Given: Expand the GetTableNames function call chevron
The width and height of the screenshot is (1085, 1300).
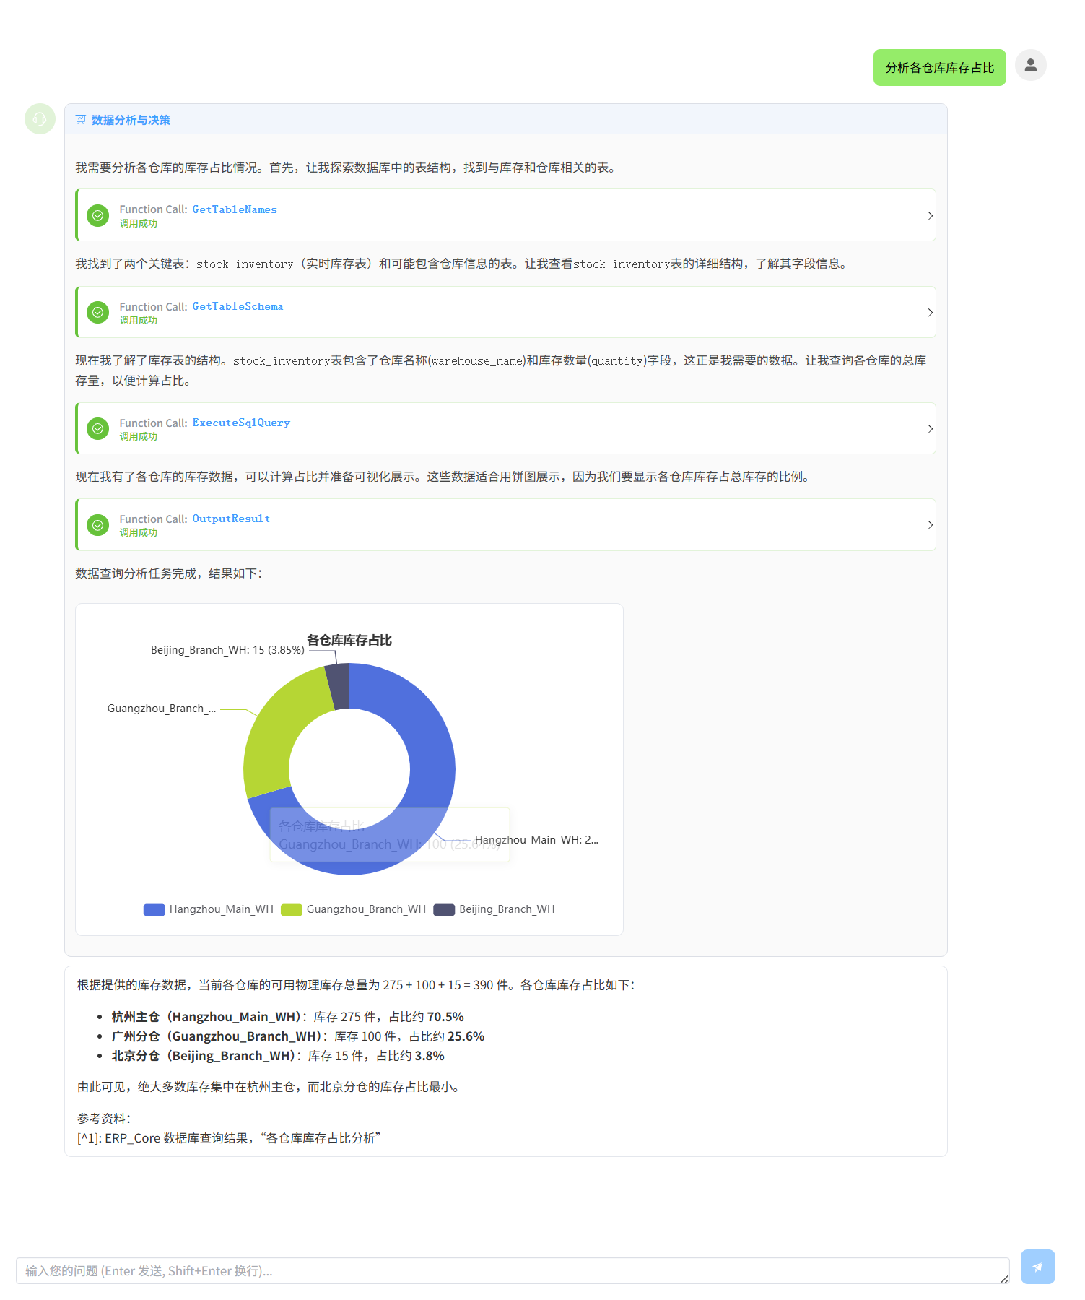Looking at the screenshot, I should click(930, 215).
